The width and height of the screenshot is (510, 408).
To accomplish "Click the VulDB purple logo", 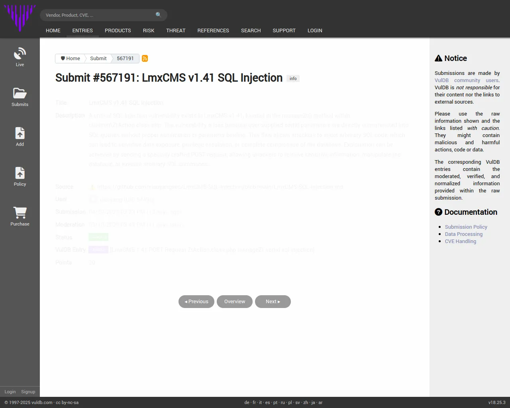I will pos(20,18).
